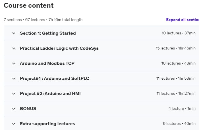The width and height of the screenshot is (199, 130).
Task: Open the Practical Ladder Logic with CodeSys section
Action: point(59,48)
